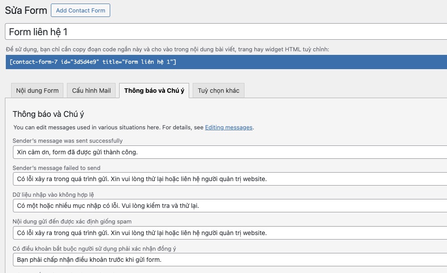Click the "Thông báo và Chú ý" section heading
Viewport: 447px width, 273px height.
pos(48,114)
